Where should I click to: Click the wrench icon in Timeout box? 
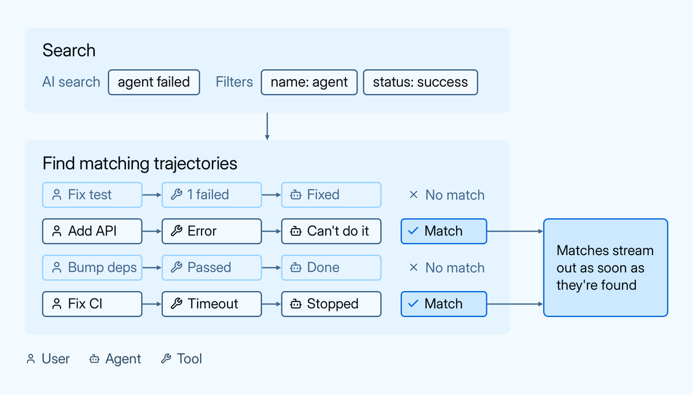(176, 304)
